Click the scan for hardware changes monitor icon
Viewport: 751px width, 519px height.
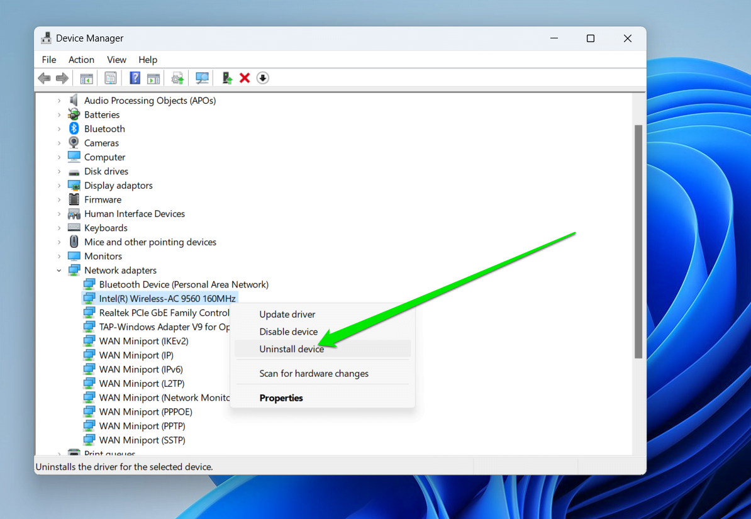pyautogui.click(x=202, y=78)
